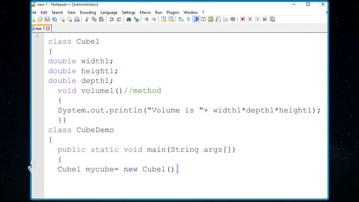The image size is (359, 202).
Task: Show the Document Map panel
Action: (x=211, y=20)
